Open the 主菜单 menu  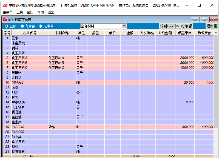click(x=8, y=12)
